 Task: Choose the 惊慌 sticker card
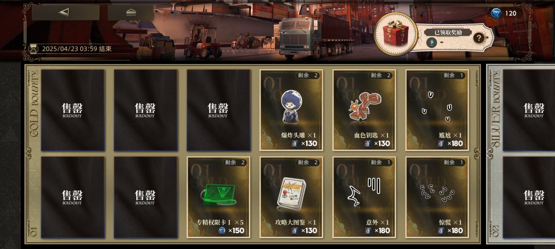[437, 197]
